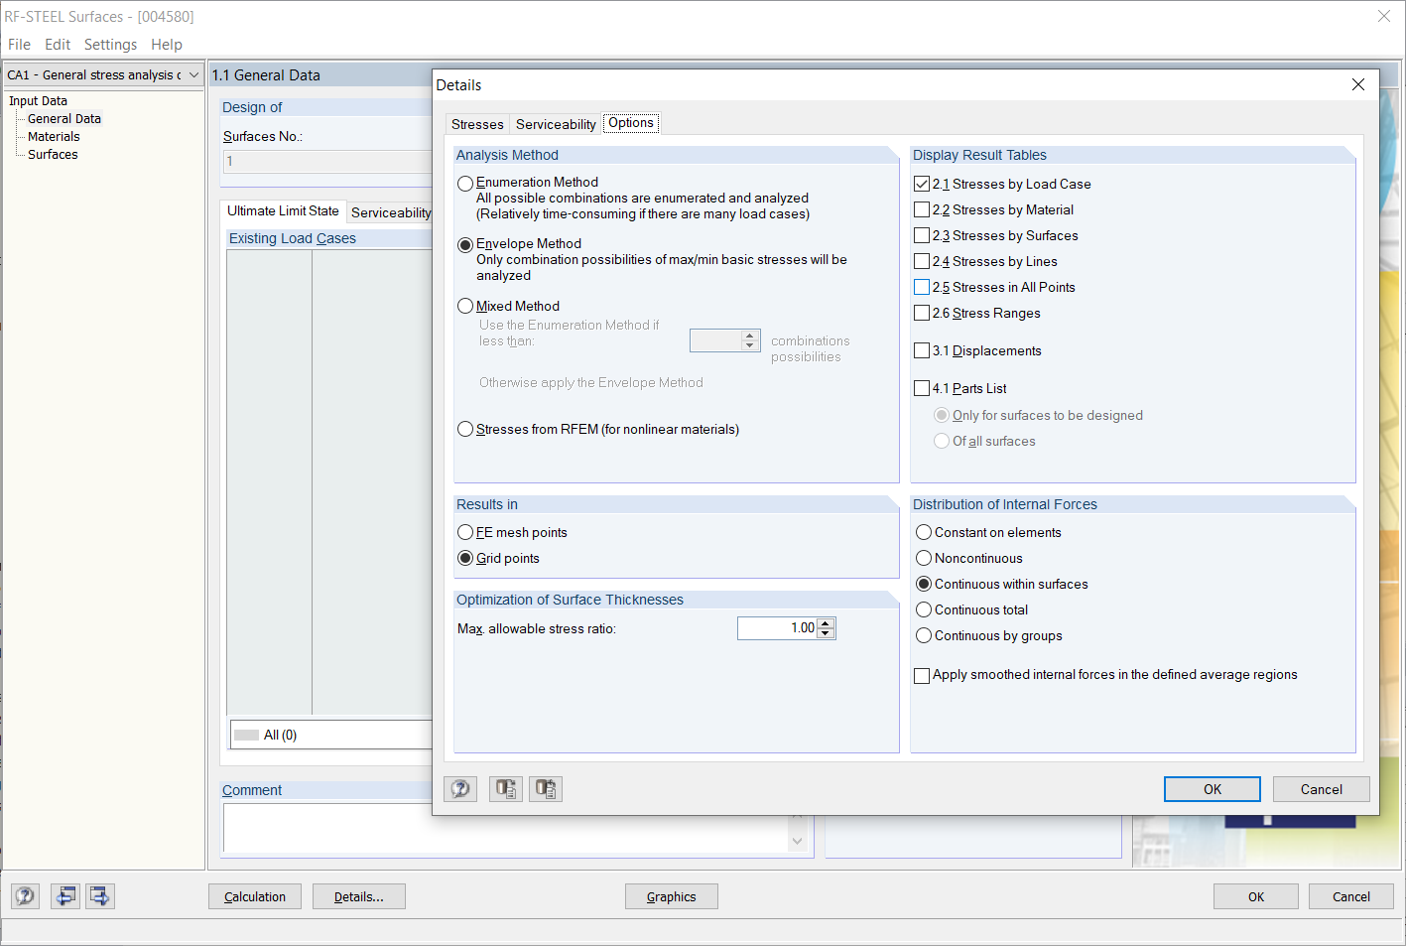The width and height of the screenshot is (1406, 946).
Task: Select Continuous by groups distribution
Action: (x=924, y=635)
